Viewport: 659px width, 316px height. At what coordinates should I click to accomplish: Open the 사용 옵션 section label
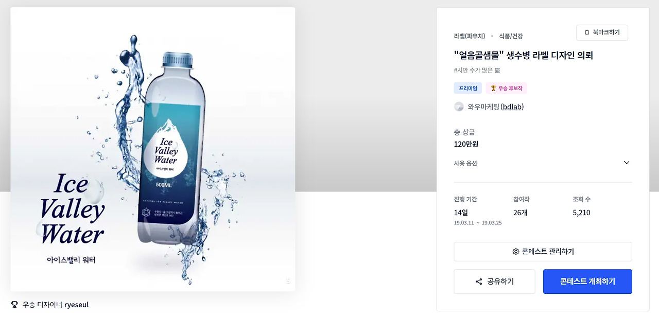465,163
